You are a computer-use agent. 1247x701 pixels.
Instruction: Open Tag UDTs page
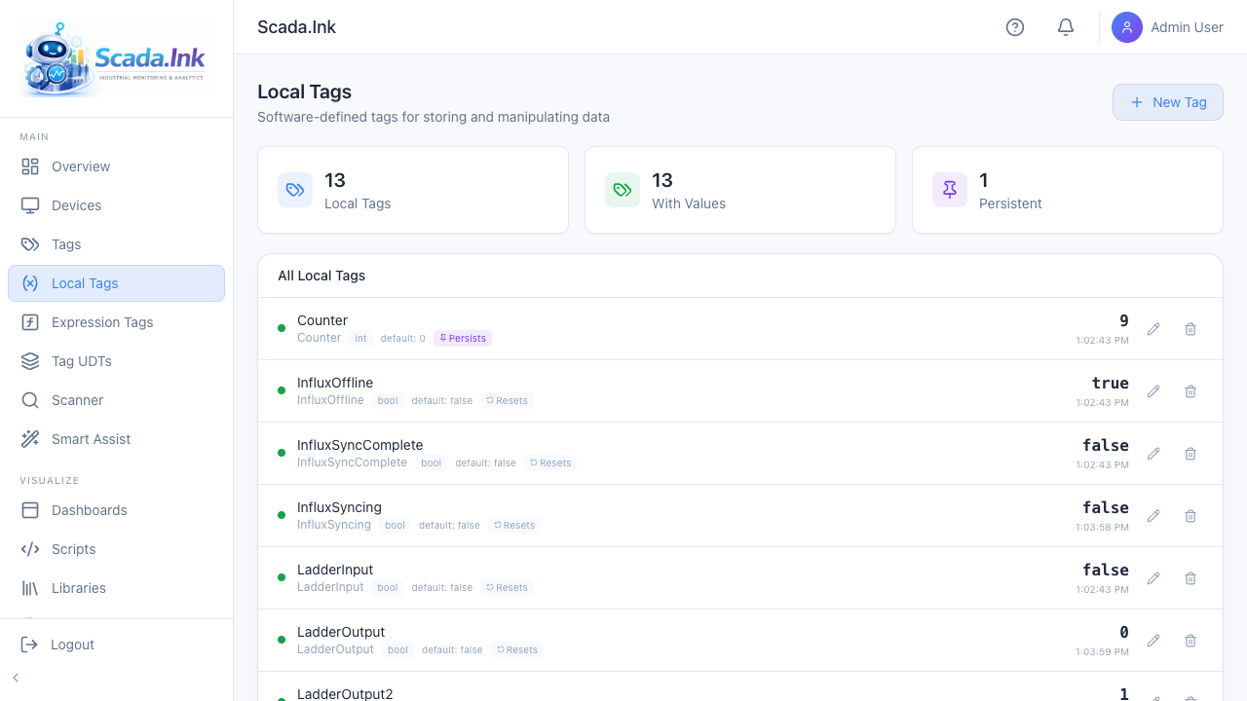[116, 361]
